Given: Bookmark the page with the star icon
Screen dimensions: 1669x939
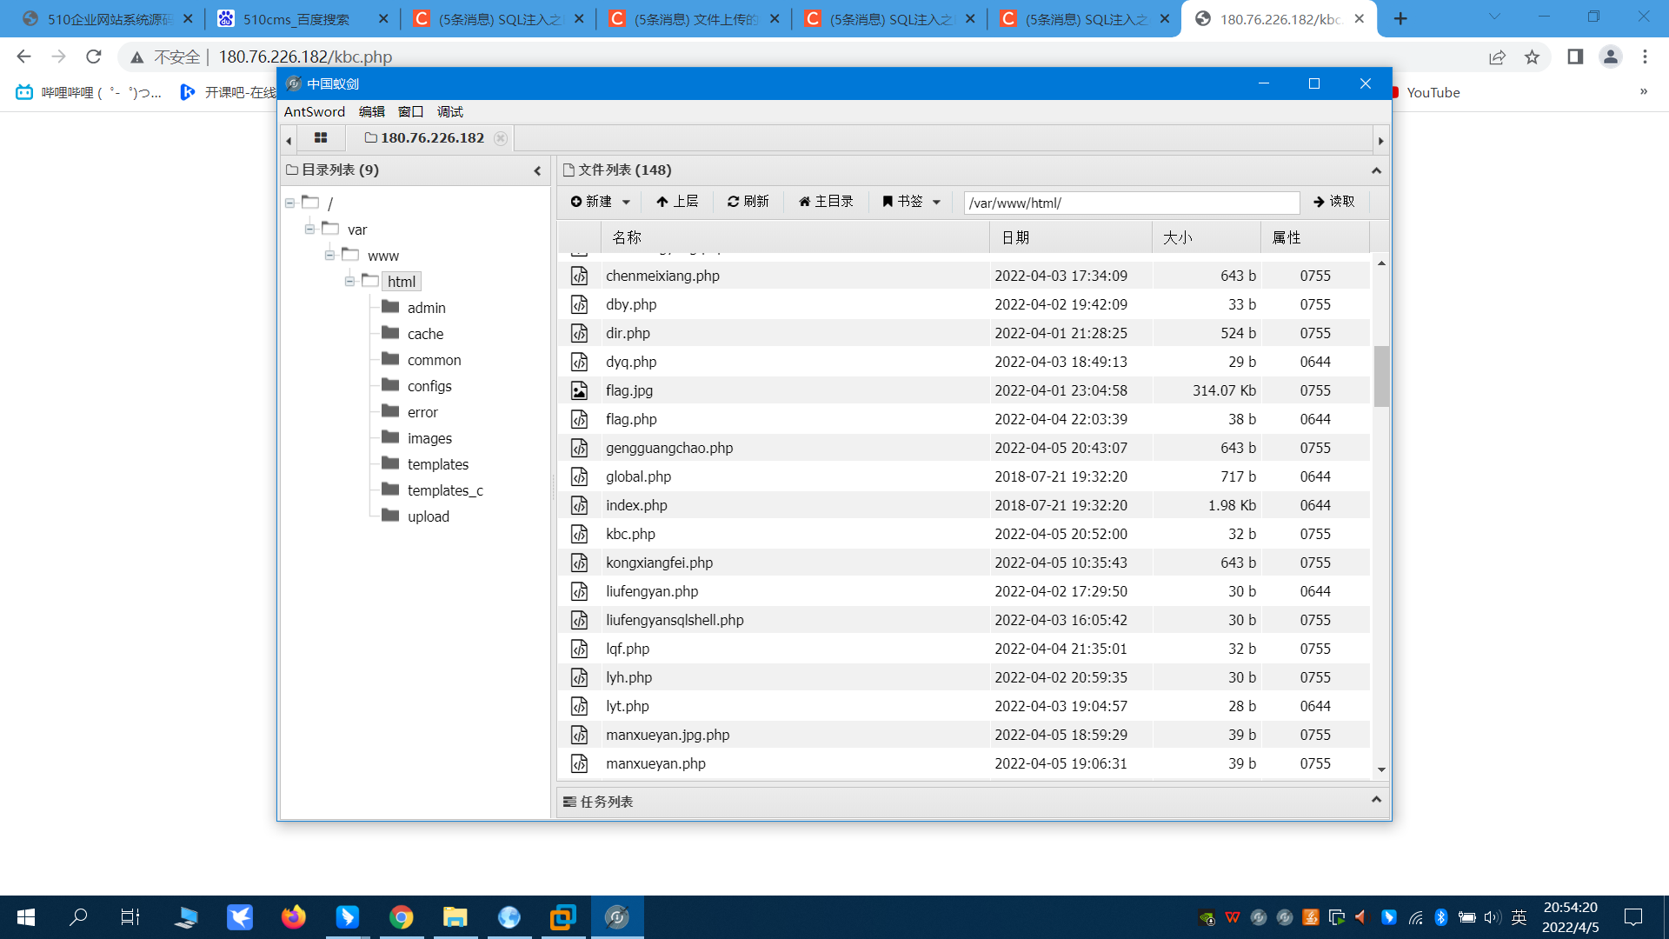Looking at the screenshot, I should click(x=1533, y=57).
